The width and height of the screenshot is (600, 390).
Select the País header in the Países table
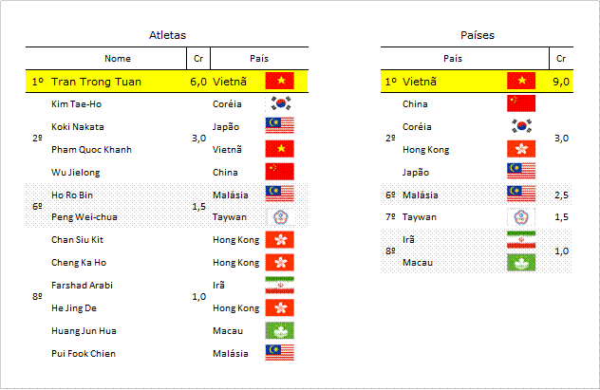[453, 59]
